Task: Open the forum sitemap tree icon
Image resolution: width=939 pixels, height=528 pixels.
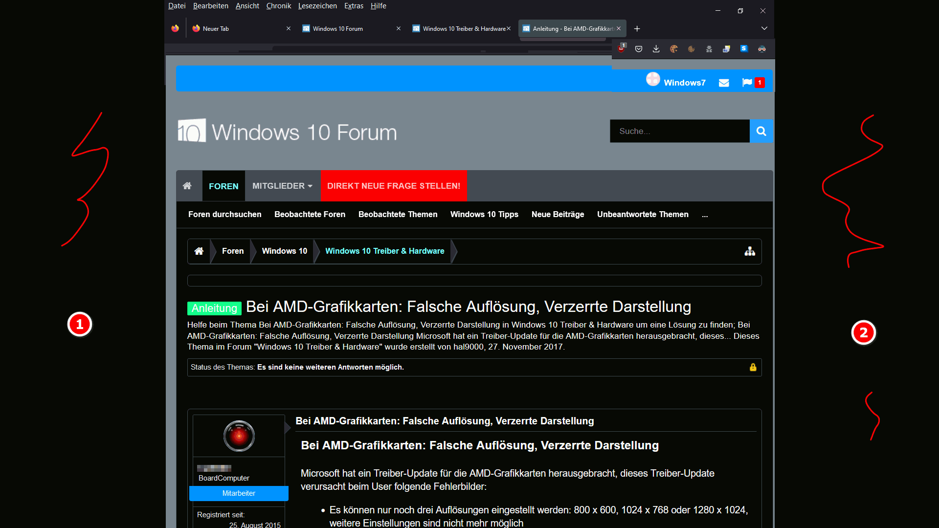Action: coord(750,251)
